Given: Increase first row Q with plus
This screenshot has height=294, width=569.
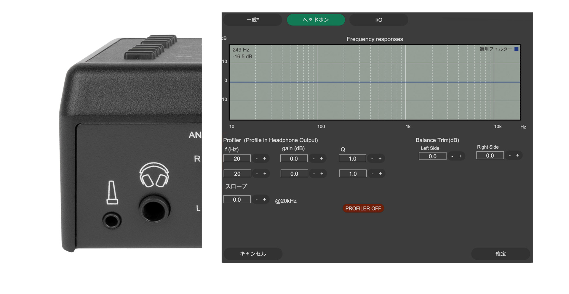Looking at the screenshot, I should click(x=380, y=158).
